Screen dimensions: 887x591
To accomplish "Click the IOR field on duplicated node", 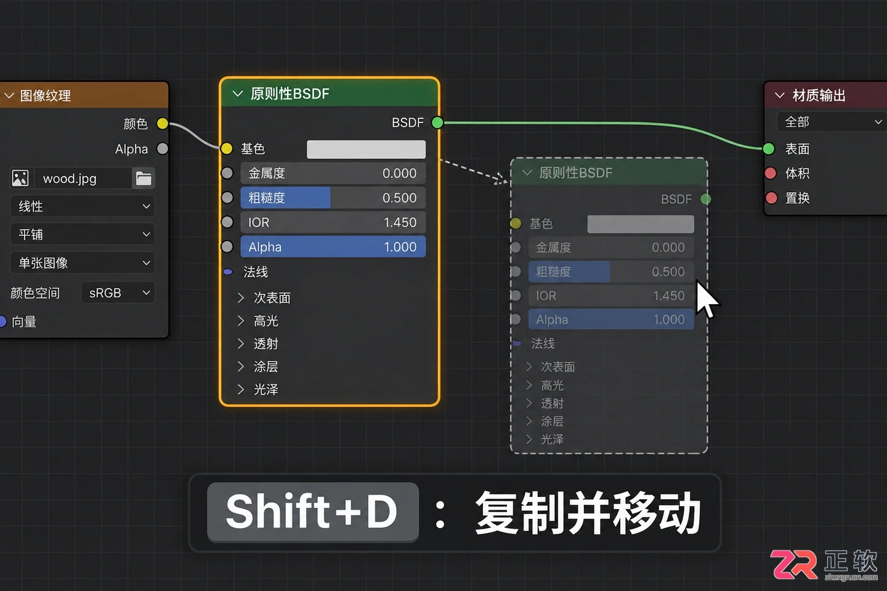I will [x=611, y=295].
